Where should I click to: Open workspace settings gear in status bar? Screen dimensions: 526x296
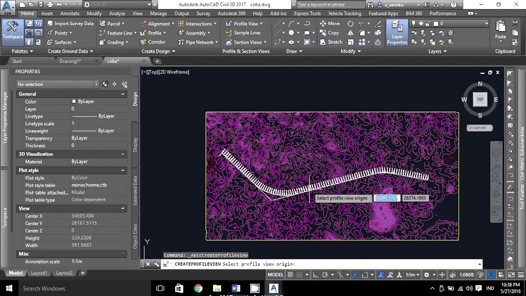pos(427,275)
